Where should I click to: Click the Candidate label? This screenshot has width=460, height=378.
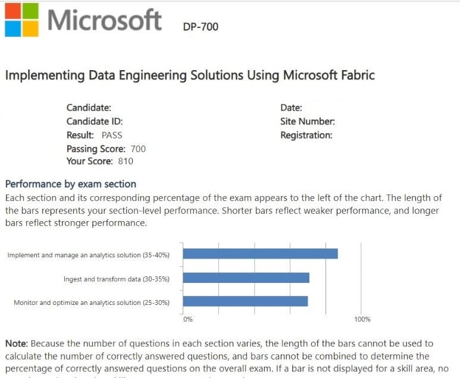point(89,108)
